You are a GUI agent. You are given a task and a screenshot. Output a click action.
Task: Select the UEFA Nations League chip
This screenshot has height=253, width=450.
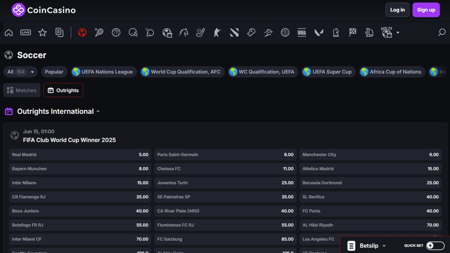[103, 72]
